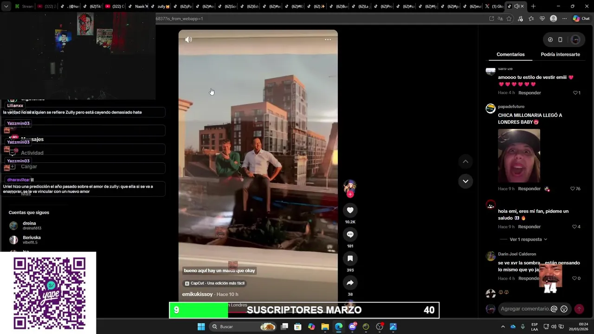The width and height of the screenshot is (594, 334).
Task: Insert a mention with the @ icon
Action: (554, 309)
